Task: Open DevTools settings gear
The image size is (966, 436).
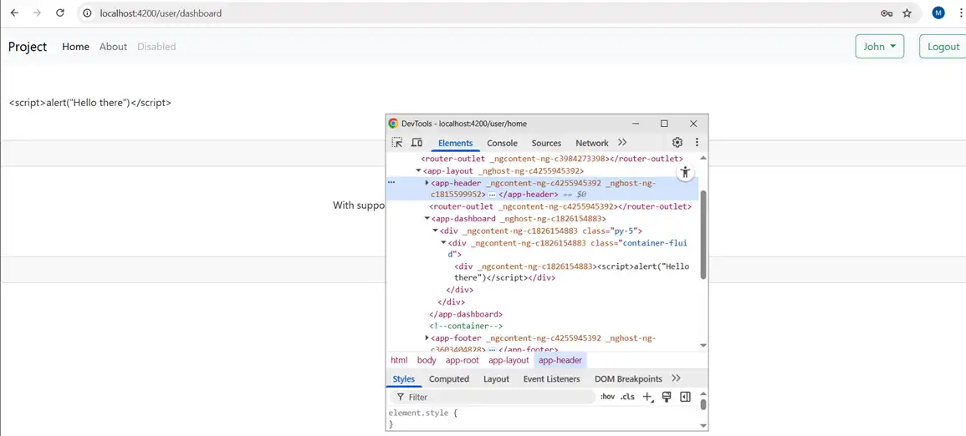Action: coord(677,143)
